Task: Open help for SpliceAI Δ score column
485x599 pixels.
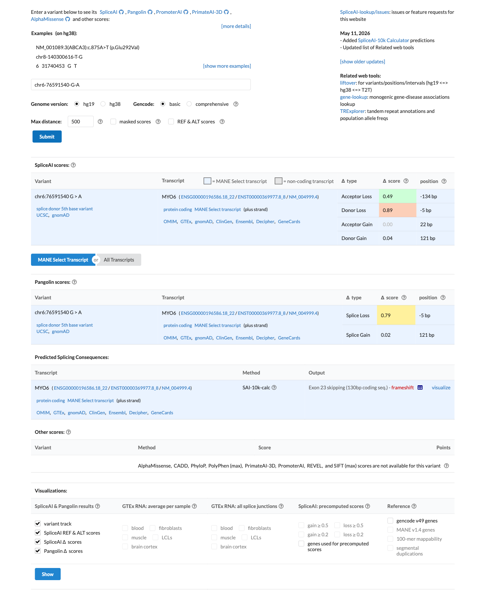Action: (406, 181)
